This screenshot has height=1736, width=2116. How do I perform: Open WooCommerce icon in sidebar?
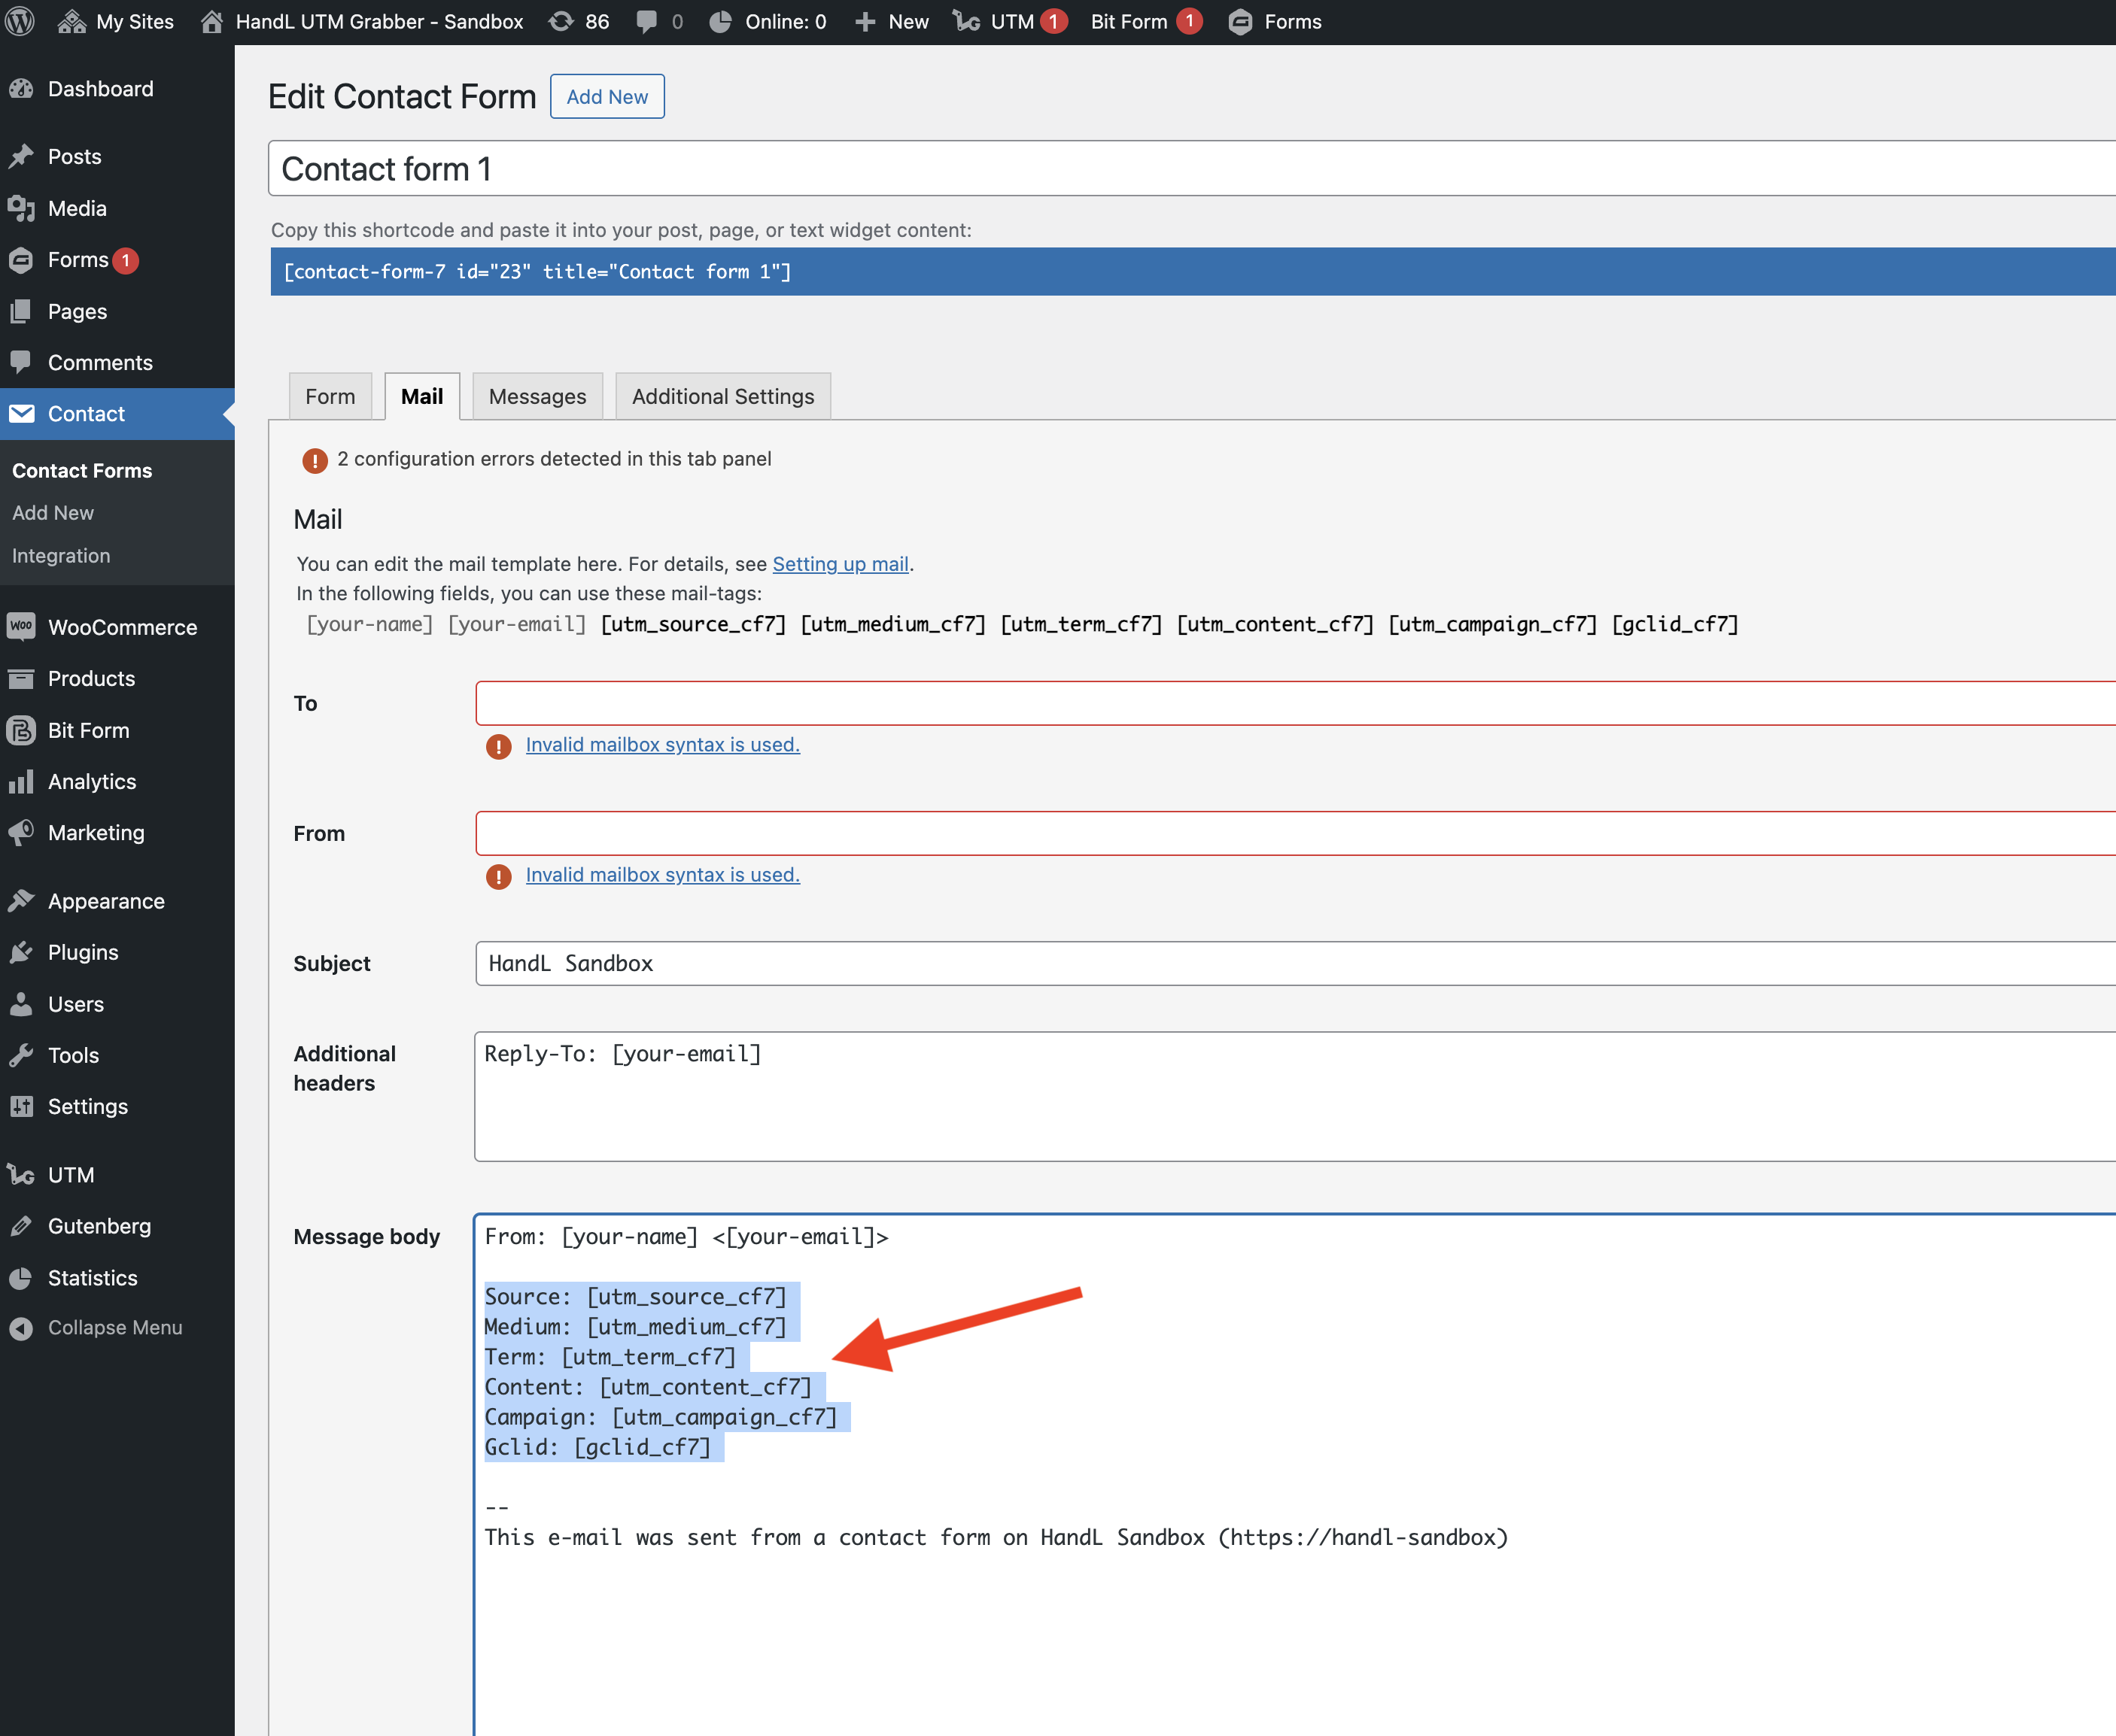pos(21,626)
